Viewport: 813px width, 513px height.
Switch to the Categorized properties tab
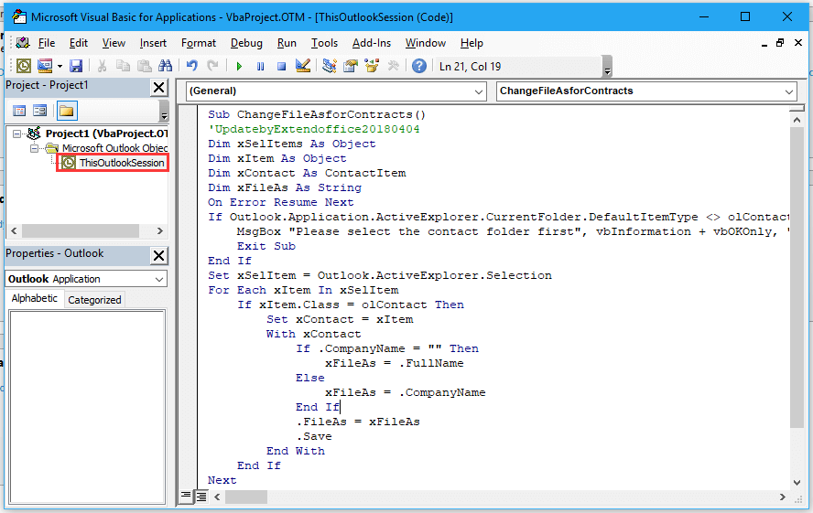coord(94,300)
